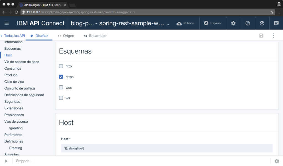Enable the http scheme
Viewport: 283px width, 166px height.
(x=61, y=66)
